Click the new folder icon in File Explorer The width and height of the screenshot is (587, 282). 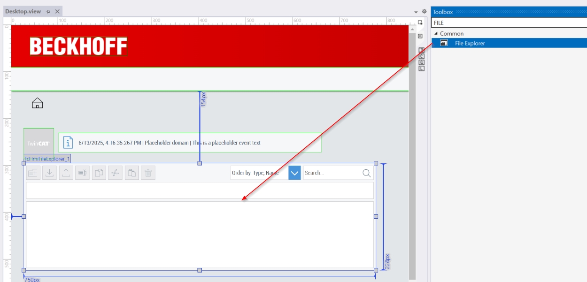coord(33,173)
